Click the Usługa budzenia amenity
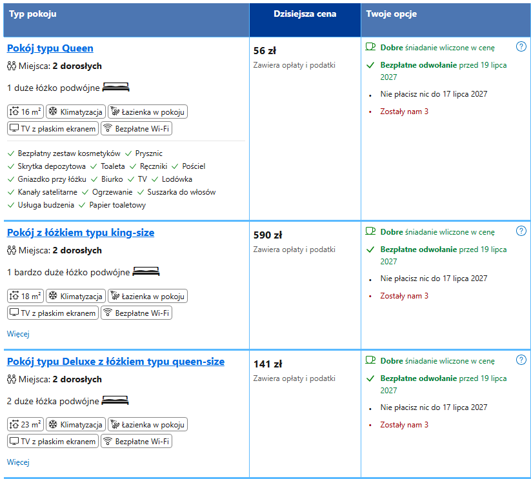 coord(46,205)
